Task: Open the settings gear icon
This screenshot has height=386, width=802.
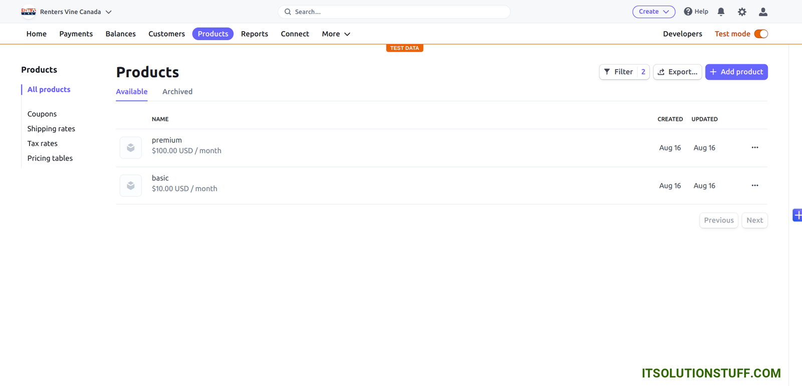Action: coord(742,12)
